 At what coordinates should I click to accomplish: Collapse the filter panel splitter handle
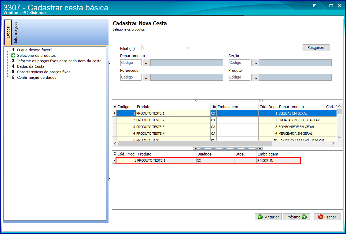(228, 101)
